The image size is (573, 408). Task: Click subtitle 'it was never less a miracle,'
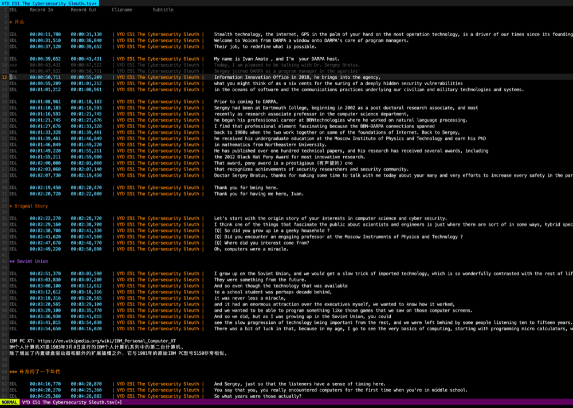tap(250, 298)
